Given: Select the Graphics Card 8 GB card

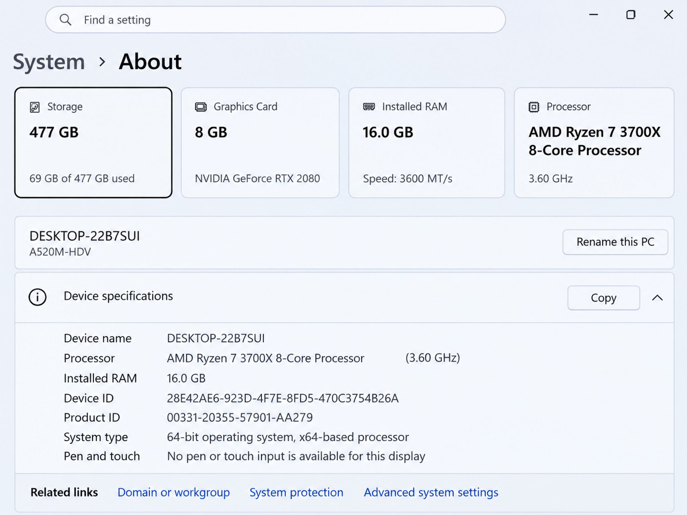Looking at the screenshot, I should (x=260, y=143).
